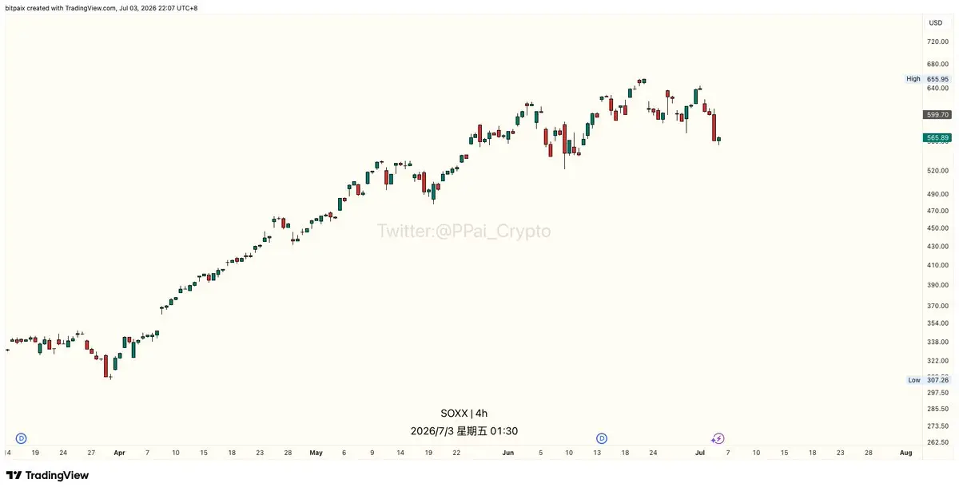Click the Jun label on time axis
Image resolution: width=959 pixels, height=491 pixels.
pos(508,453)
